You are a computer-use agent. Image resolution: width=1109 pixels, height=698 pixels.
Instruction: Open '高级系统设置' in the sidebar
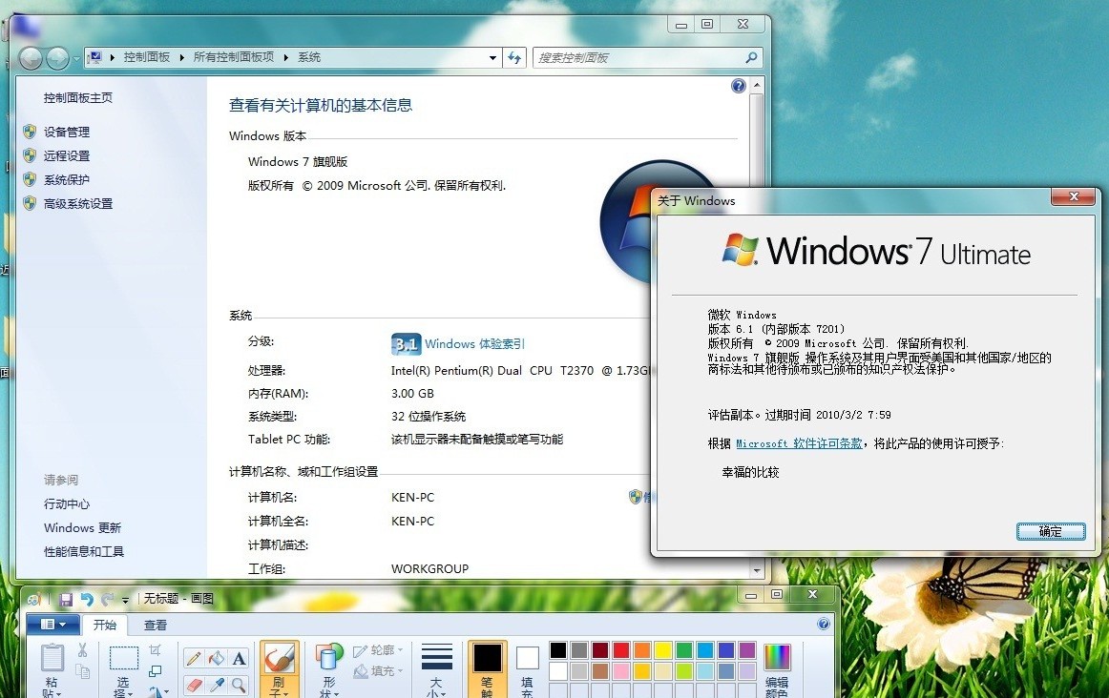tap(78, 204)
